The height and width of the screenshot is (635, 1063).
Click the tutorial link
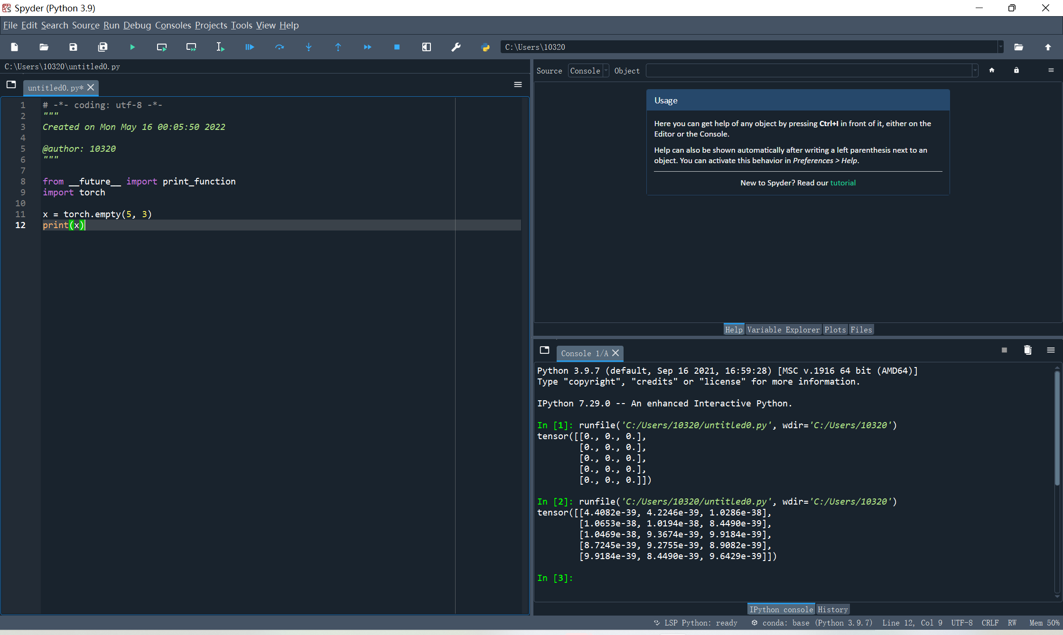point(843,183)
